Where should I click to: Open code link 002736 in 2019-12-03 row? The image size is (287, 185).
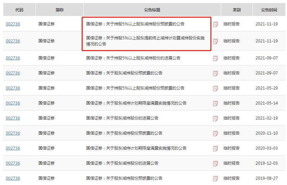13,163
